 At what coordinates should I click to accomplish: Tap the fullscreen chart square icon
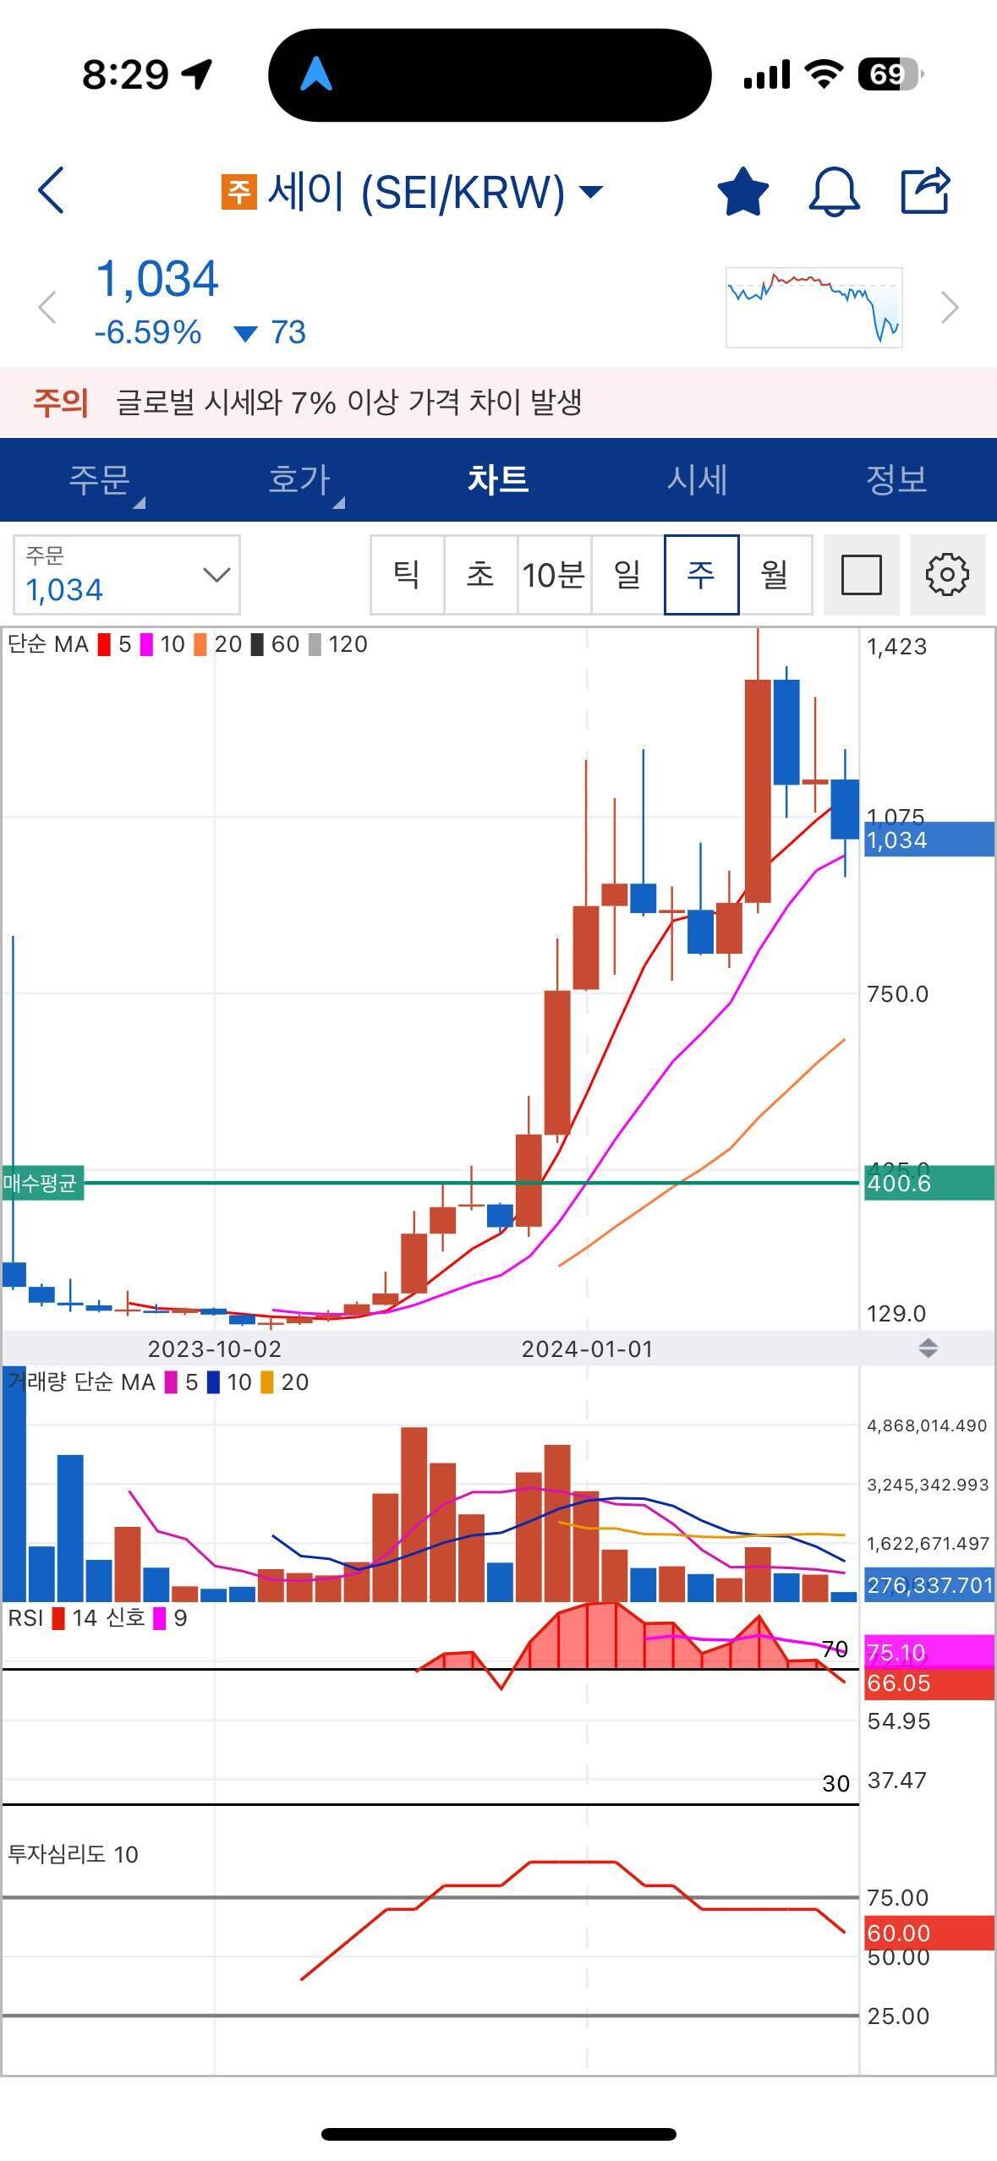(x=861, y=575)
